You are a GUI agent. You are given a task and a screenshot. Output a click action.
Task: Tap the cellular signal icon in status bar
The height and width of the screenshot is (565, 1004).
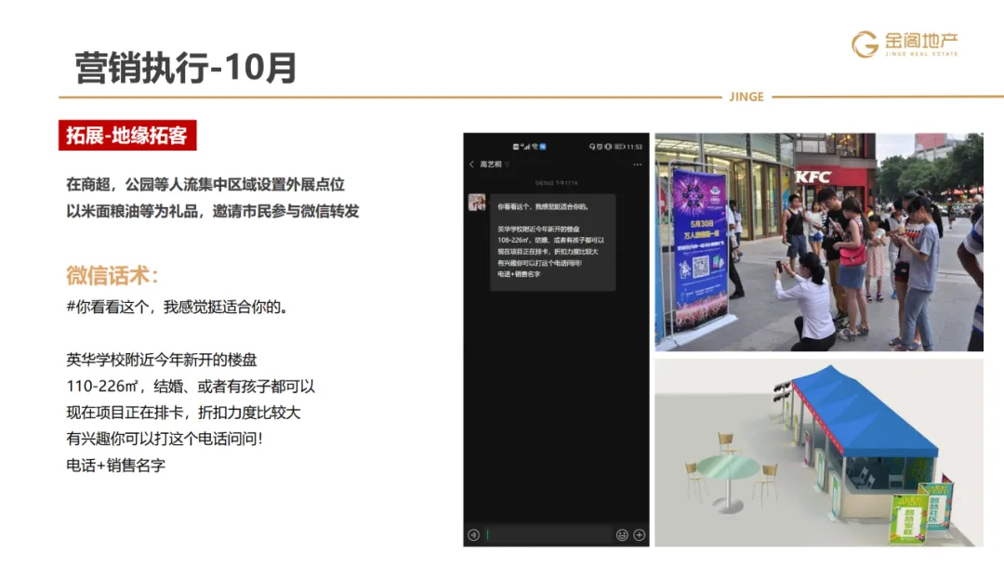click(526, 146)
